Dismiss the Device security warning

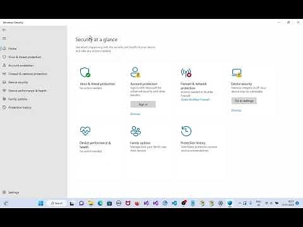[x=236, y=110]
